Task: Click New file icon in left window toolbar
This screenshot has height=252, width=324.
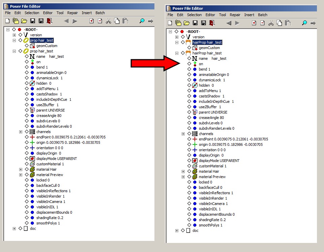Action: tap(7, 21)
